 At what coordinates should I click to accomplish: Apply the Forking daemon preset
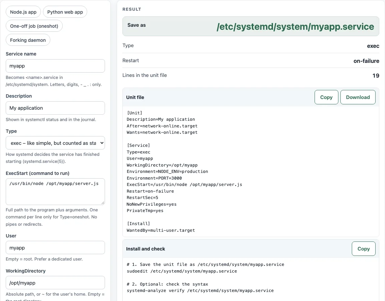(x=28, y=40)
